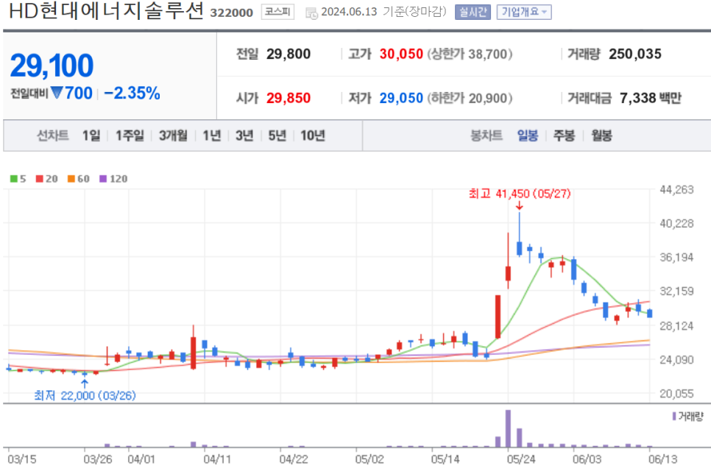Switch to the 3개월 chart period

(173, 135)
